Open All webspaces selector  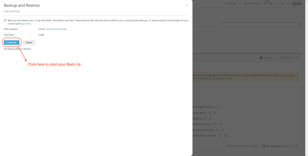tap(252, 3)
